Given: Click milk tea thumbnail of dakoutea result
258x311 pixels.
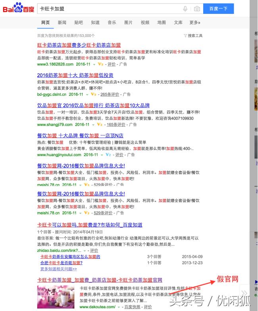Looking at the screenshot, I should pos(56,297).
